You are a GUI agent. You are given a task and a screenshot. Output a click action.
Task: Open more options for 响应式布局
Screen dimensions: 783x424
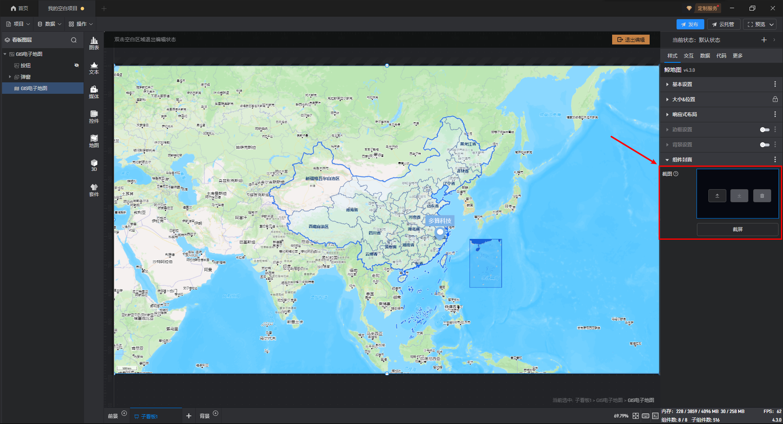click(x=775, y=114)
